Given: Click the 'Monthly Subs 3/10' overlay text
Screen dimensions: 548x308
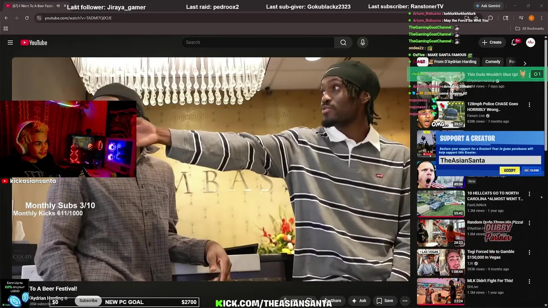Looking at the screenshot, I should pyautogui.click(x=60, y=205).
